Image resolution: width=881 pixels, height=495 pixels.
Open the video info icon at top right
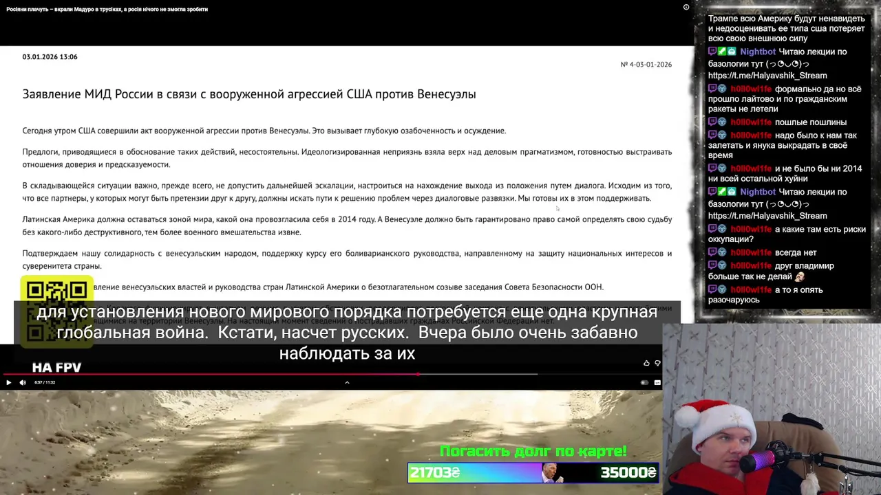(x=686, y=8)
